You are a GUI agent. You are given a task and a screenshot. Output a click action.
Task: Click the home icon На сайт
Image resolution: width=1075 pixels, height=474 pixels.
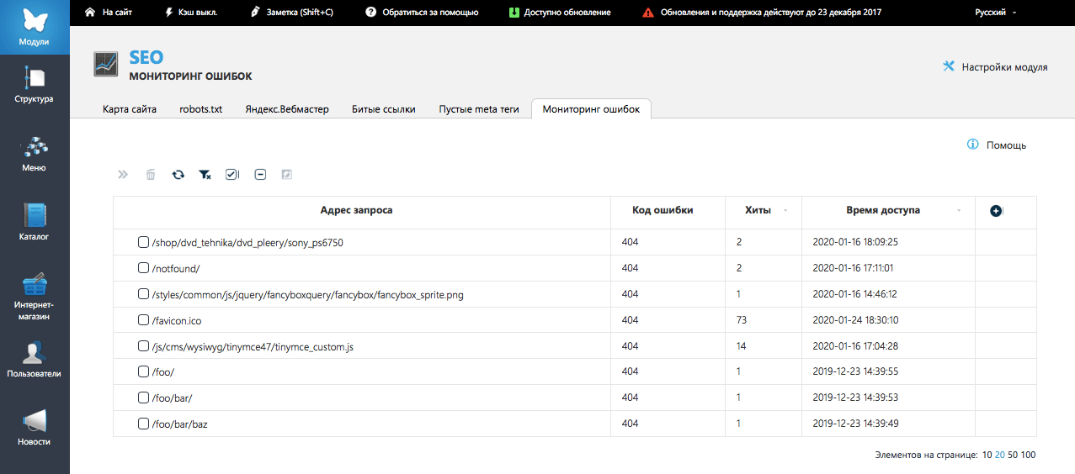tap(90, 13)
